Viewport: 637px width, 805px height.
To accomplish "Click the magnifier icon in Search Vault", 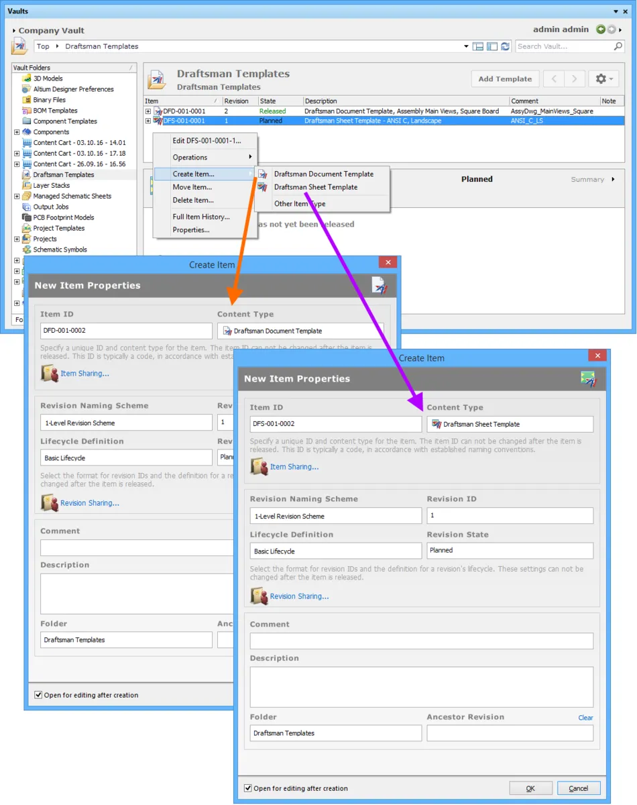I will 618,46.
